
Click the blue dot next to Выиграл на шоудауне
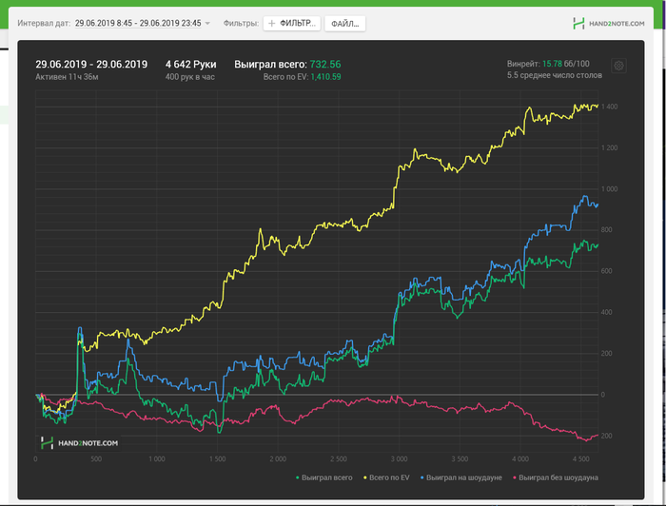[x=422, y=478]
